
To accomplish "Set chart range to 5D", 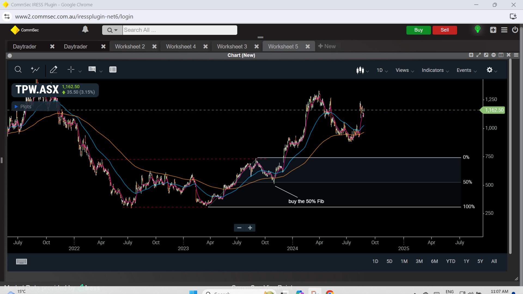I will pyautogui.click(x=389, y=261).
